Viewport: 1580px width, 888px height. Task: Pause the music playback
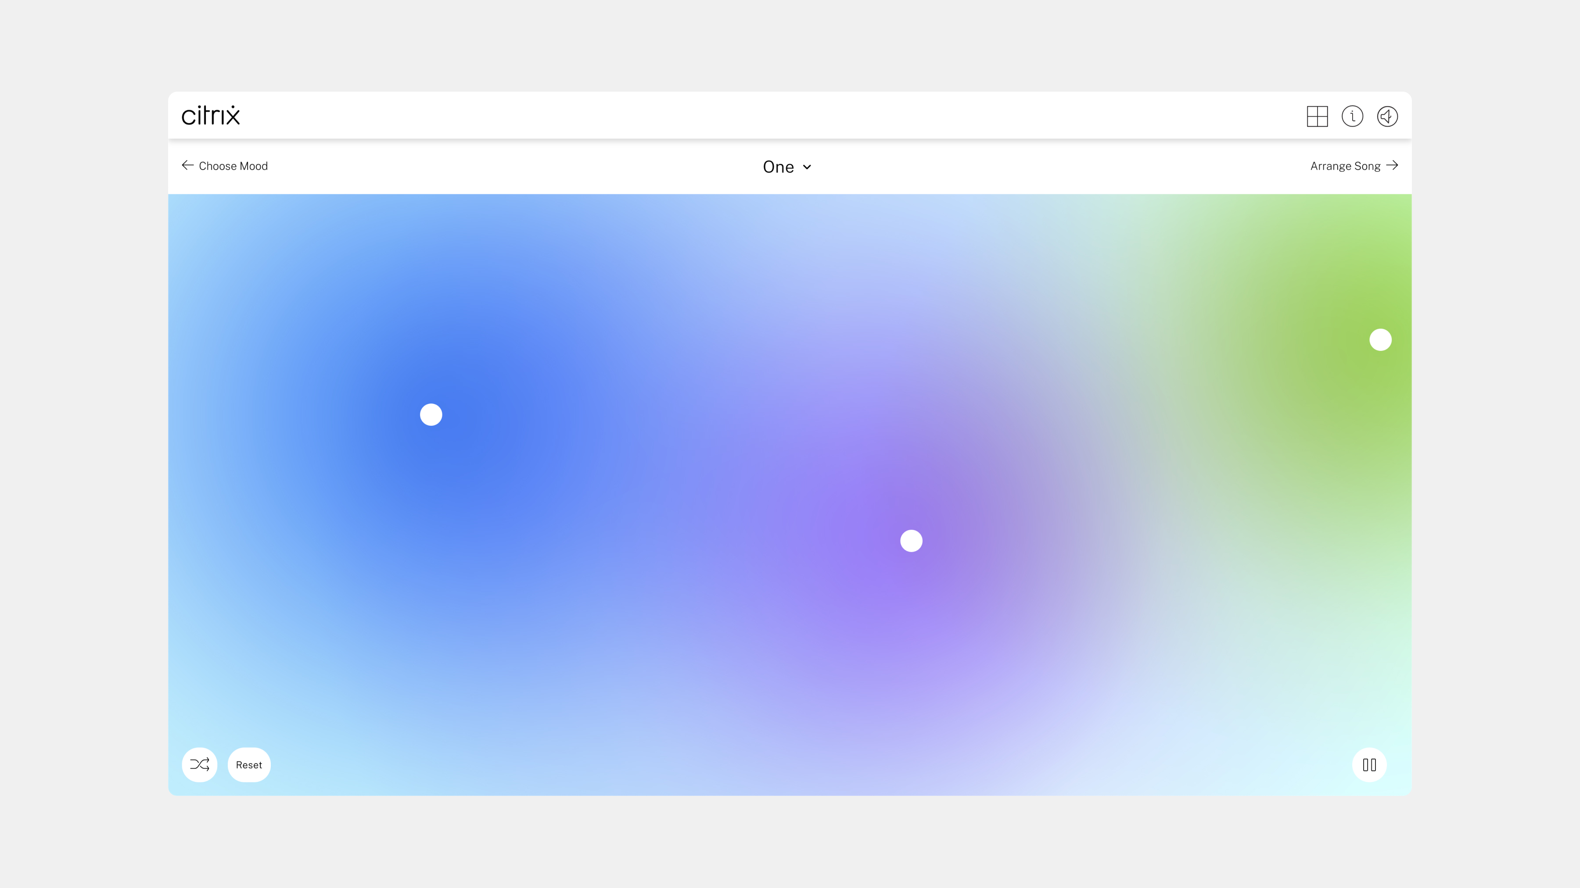(1369, 764)
